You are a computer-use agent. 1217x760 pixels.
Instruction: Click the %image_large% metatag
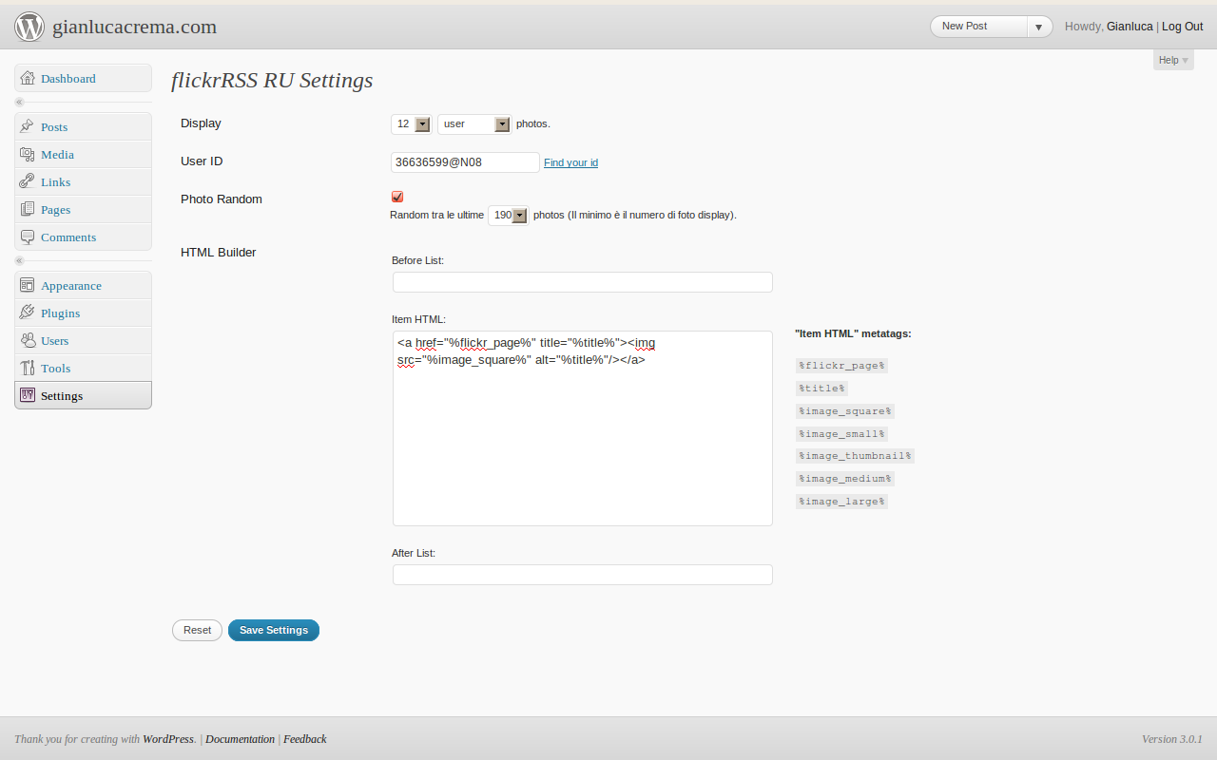[x=841, y=502]
